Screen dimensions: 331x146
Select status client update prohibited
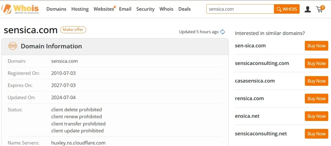78,131
